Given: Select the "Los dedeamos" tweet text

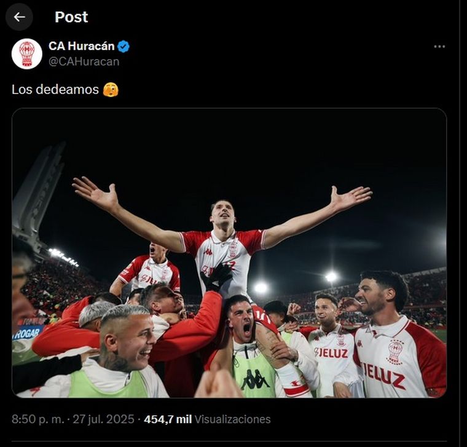Looking at the screenshot, I should click(x=55, y=90).
